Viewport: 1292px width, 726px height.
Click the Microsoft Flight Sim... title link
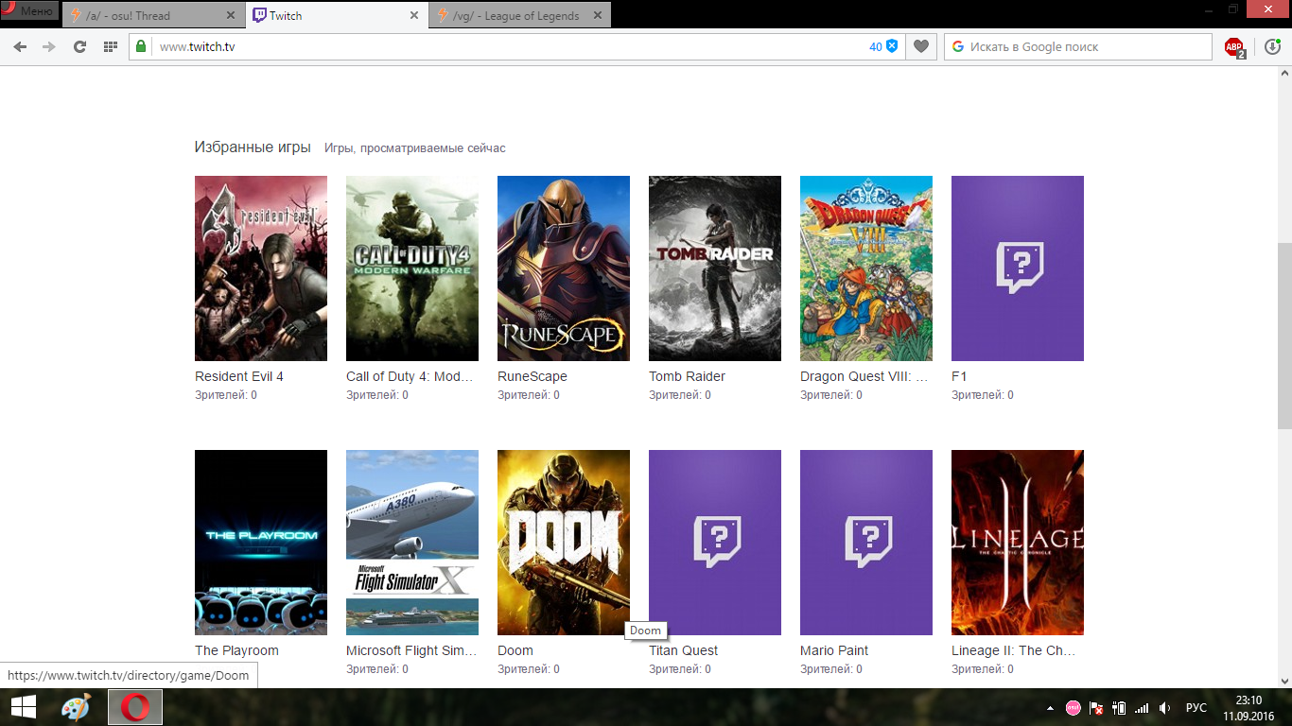(x=410, y=650)
